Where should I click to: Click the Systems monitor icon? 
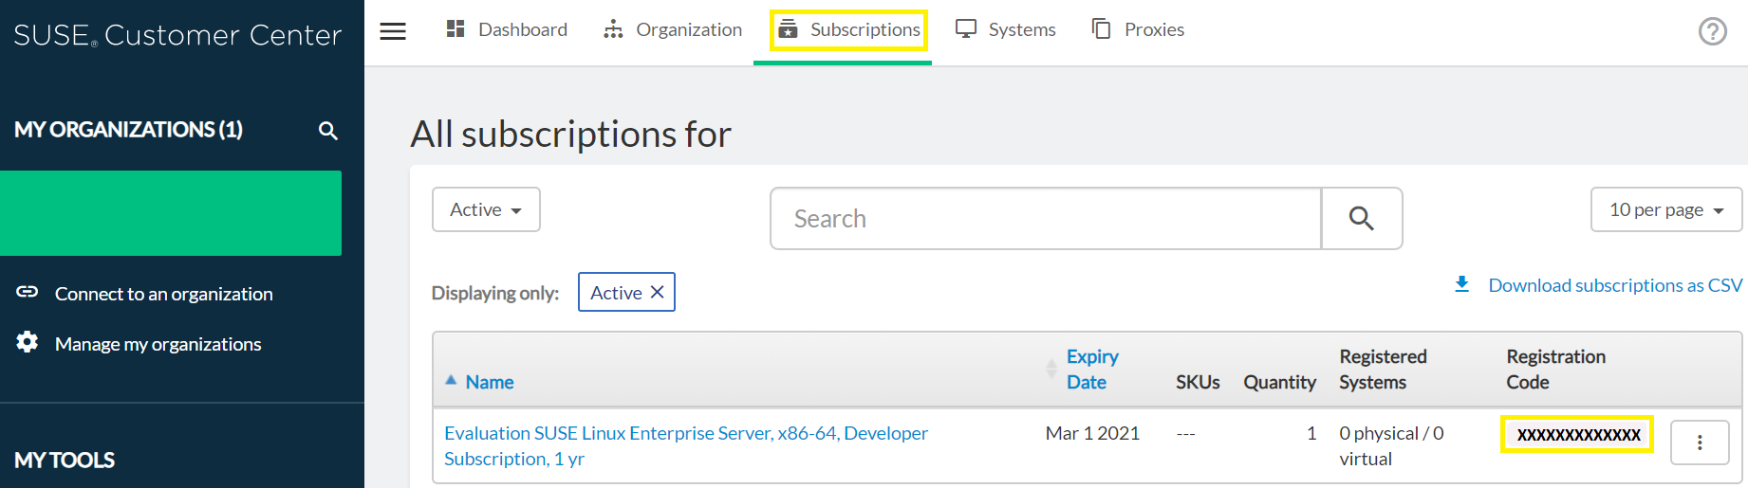(966, 28)
